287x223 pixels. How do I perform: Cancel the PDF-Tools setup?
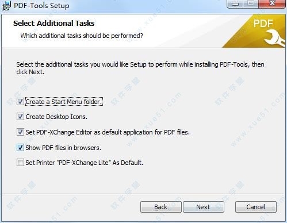point(256,207)
